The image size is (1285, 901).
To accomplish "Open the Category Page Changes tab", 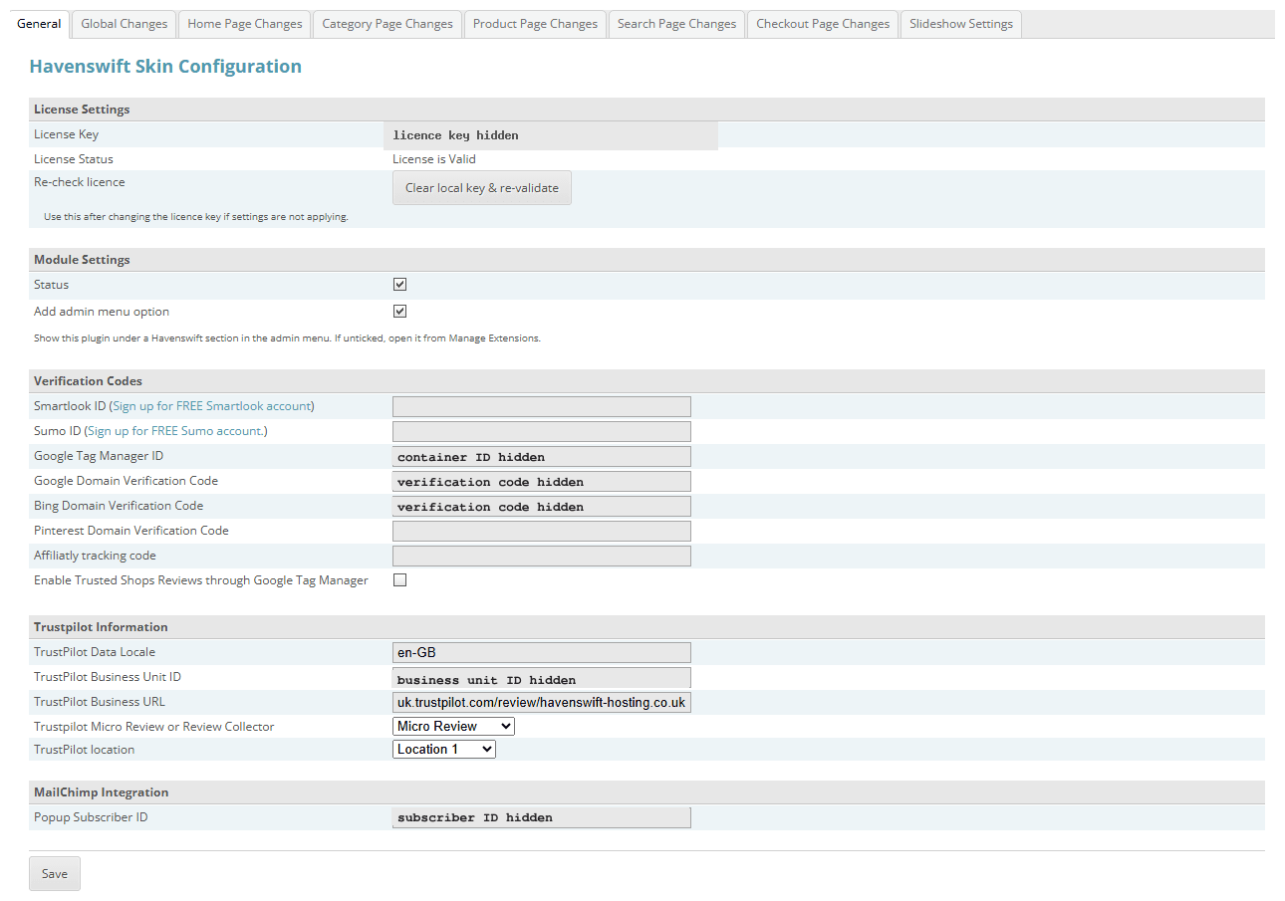I will (387, 24).
